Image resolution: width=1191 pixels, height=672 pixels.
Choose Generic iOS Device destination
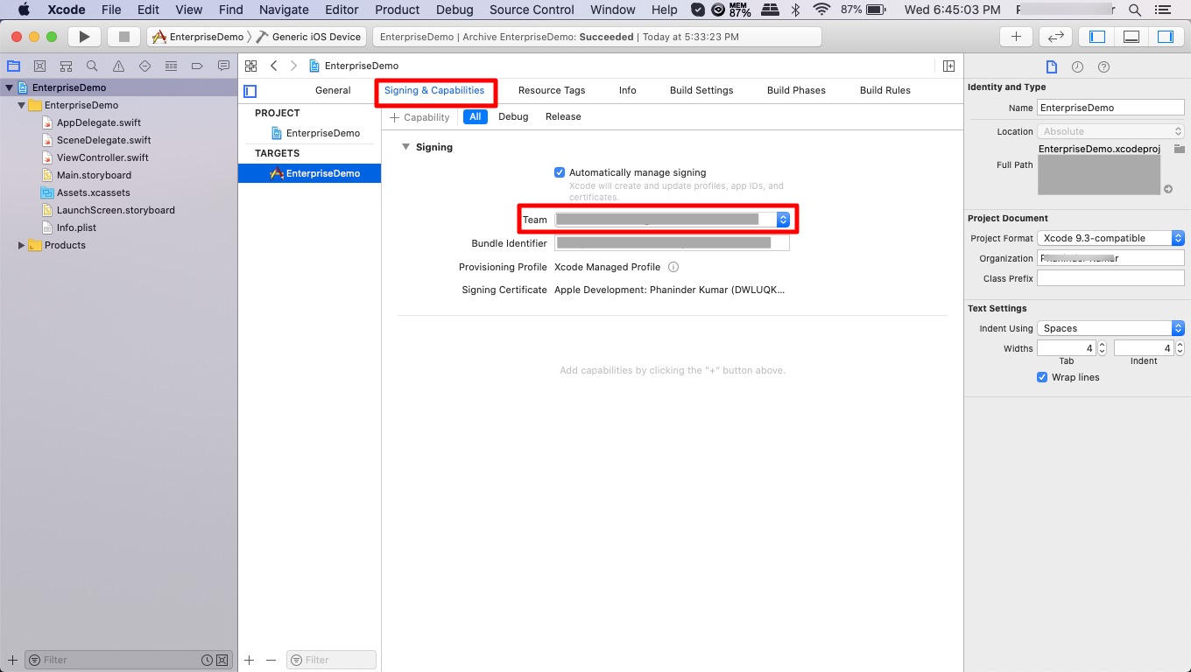click(x=308, y=37)
